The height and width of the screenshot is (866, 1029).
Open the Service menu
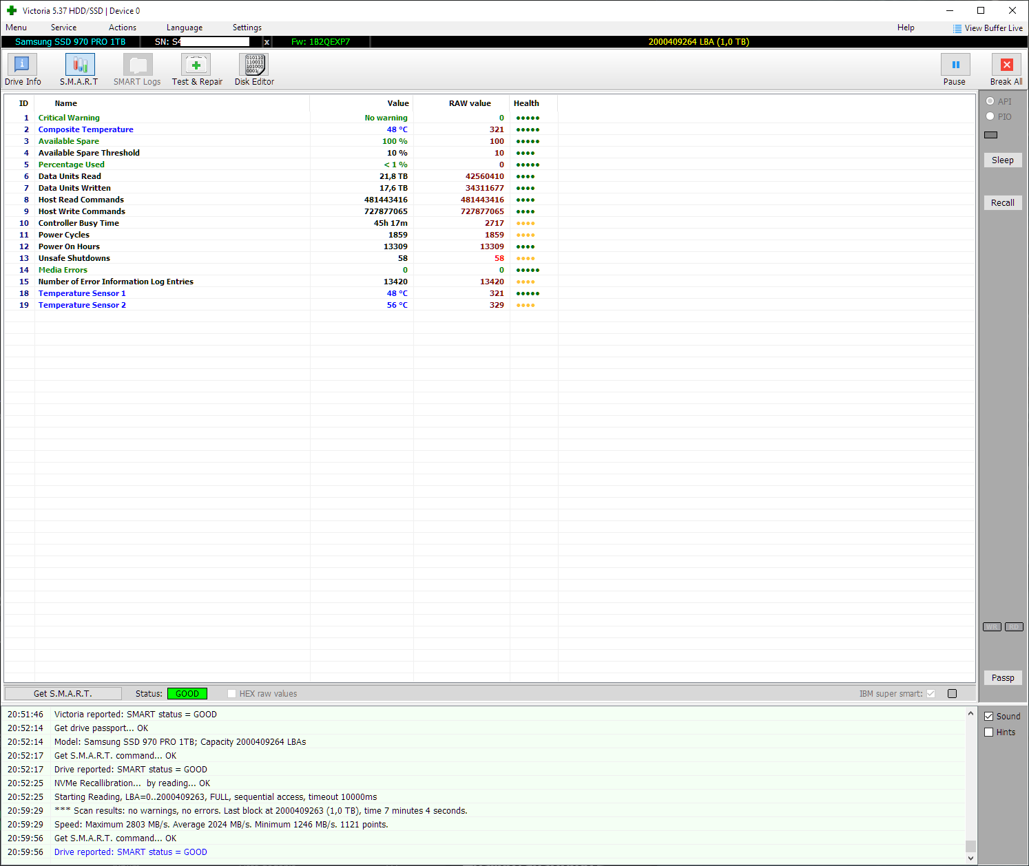pos(63,28)
